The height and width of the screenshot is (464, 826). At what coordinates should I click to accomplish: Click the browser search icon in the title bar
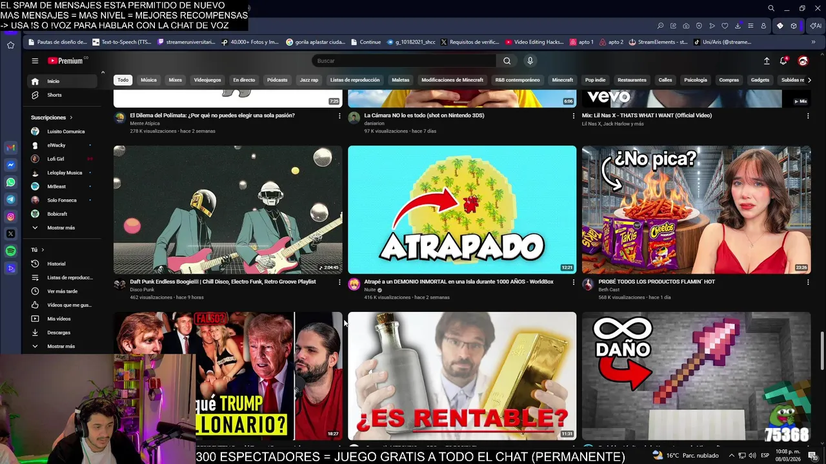(x=771, y=8)
